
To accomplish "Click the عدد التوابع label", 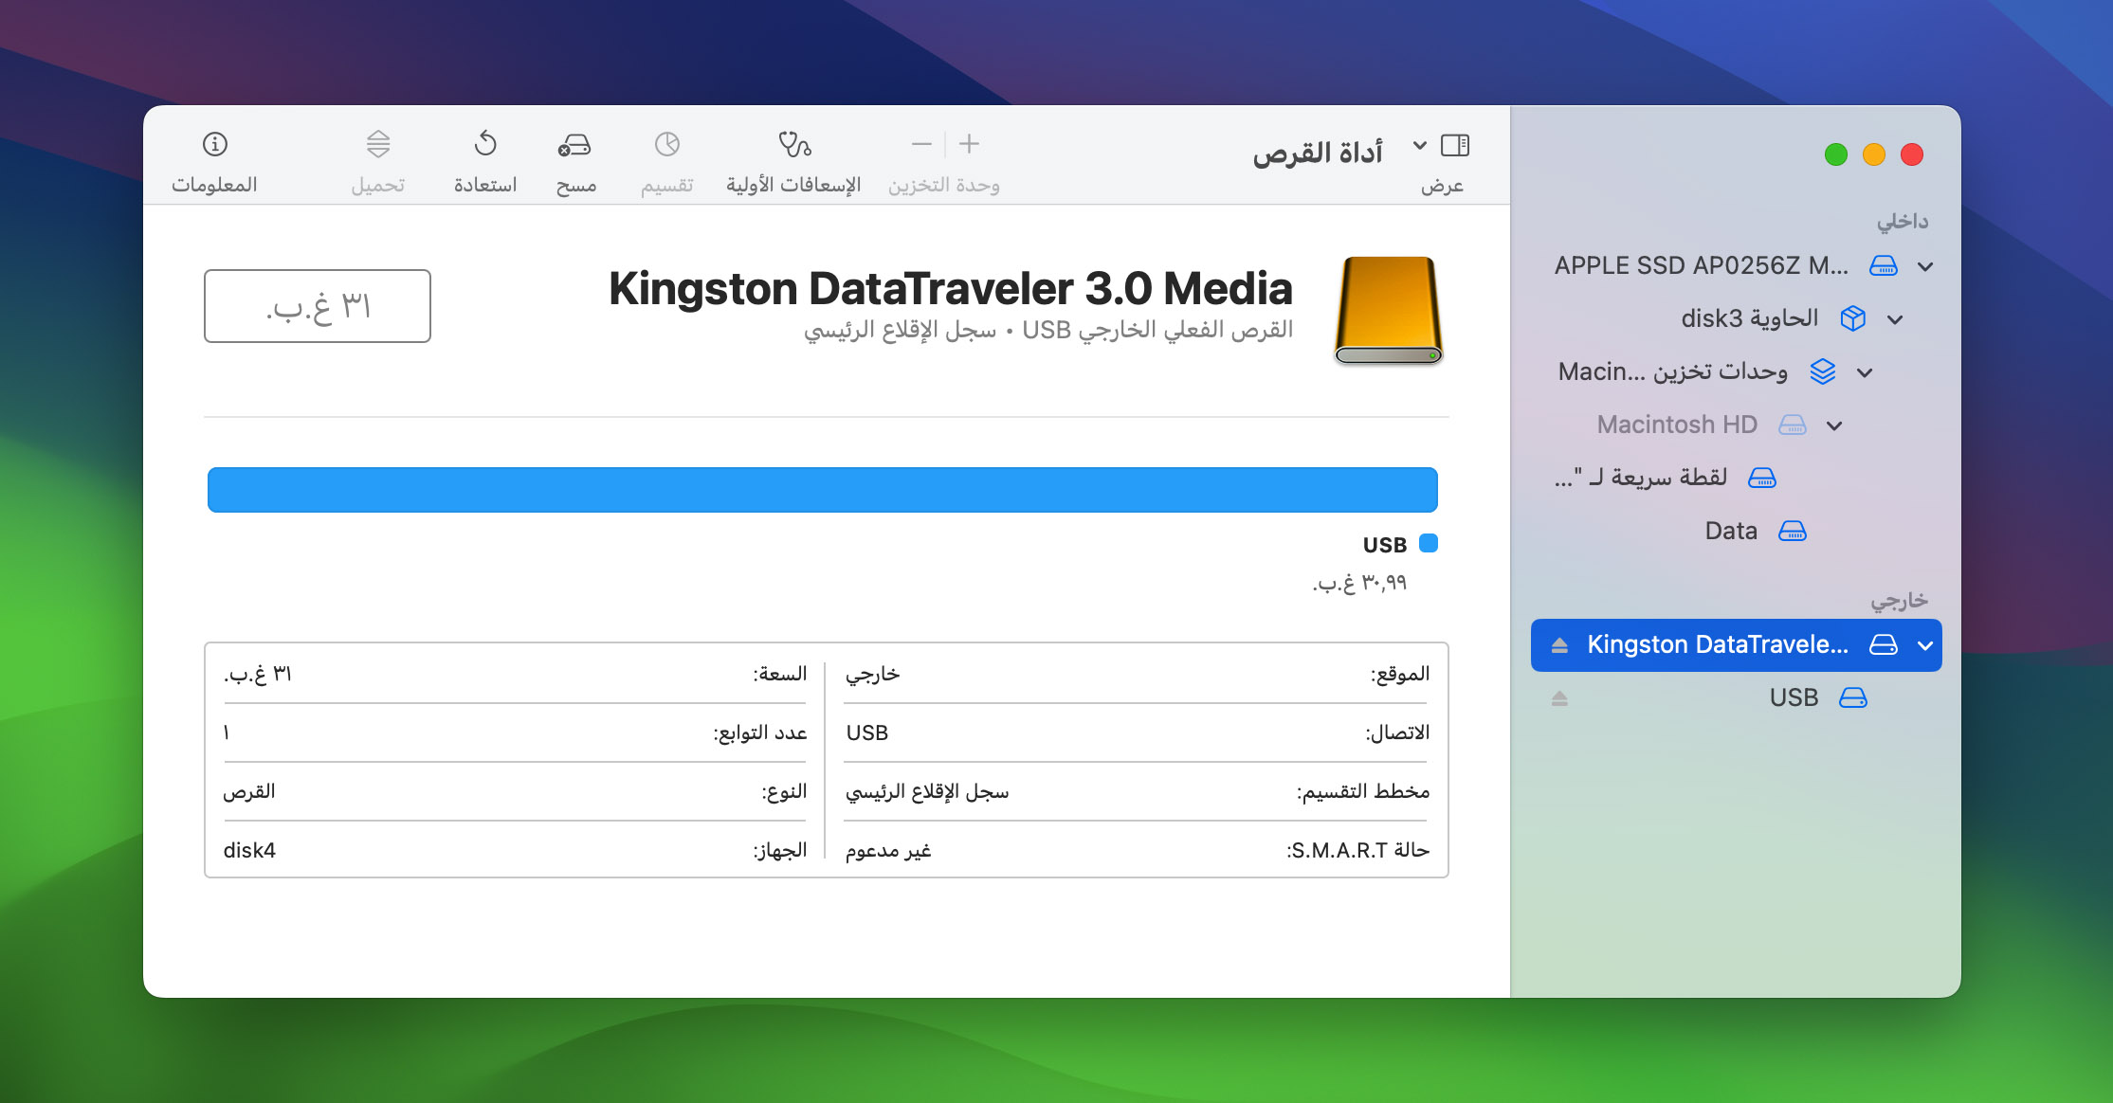I will tap(760, 733).
